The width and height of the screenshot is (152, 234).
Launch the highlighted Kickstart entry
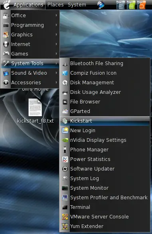coord(105,121)
